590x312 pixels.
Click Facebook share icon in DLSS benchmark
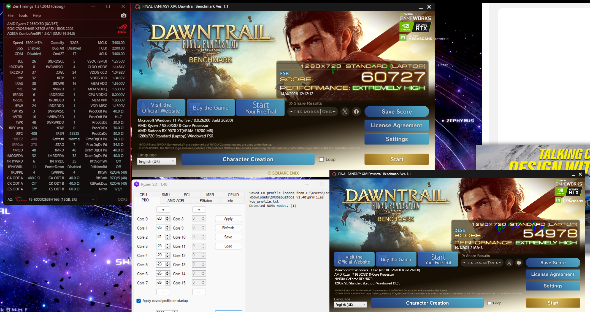(x=519, y=263)
